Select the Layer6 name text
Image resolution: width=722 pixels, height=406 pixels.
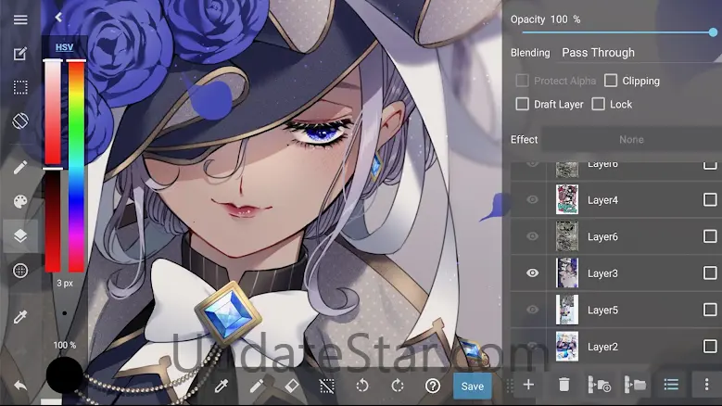click(x=602, y=236)
